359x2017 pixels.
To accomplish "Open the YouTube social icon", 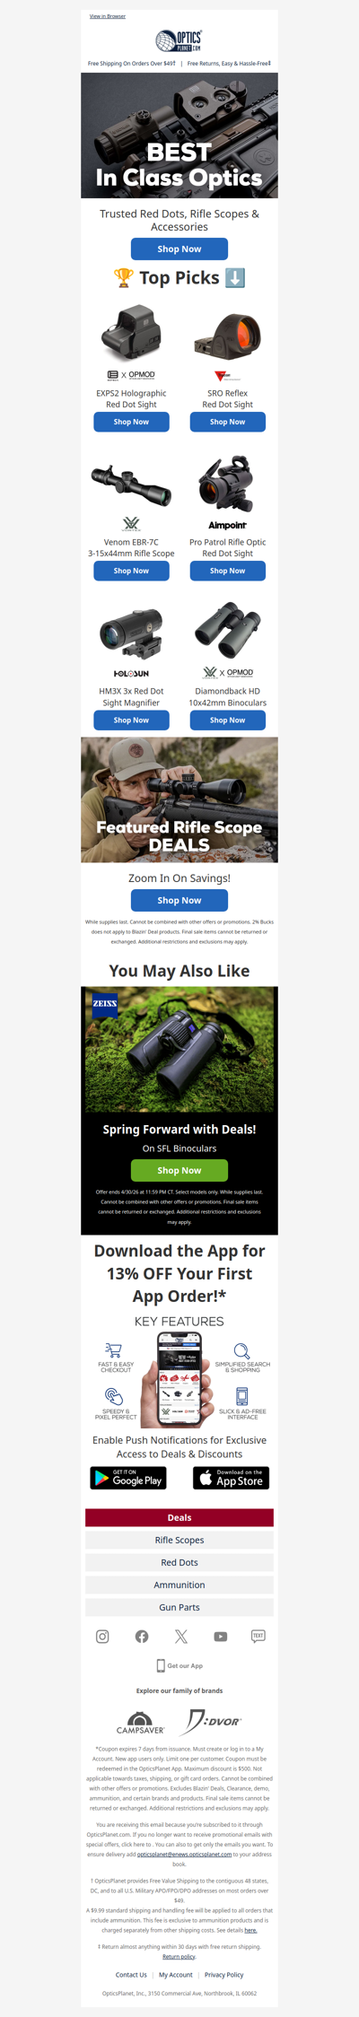I will pyautogui.click(x=220, y=1637).
